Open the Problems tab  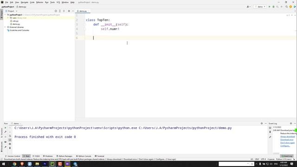(x=48, y=156)
